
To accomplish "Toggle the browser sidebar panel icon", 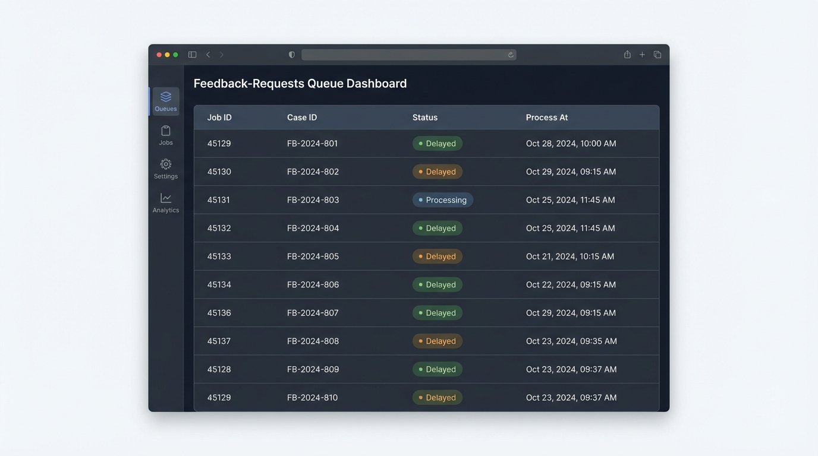I will [192, 55].
